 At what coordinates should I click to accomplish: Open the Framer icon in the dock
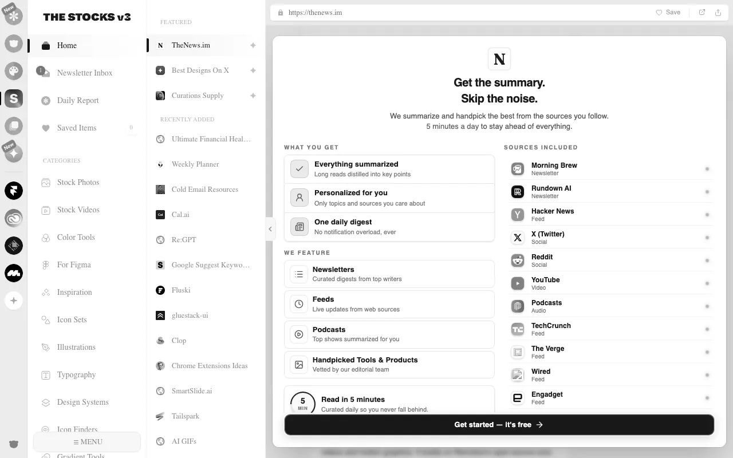click(x=14, y=191)
